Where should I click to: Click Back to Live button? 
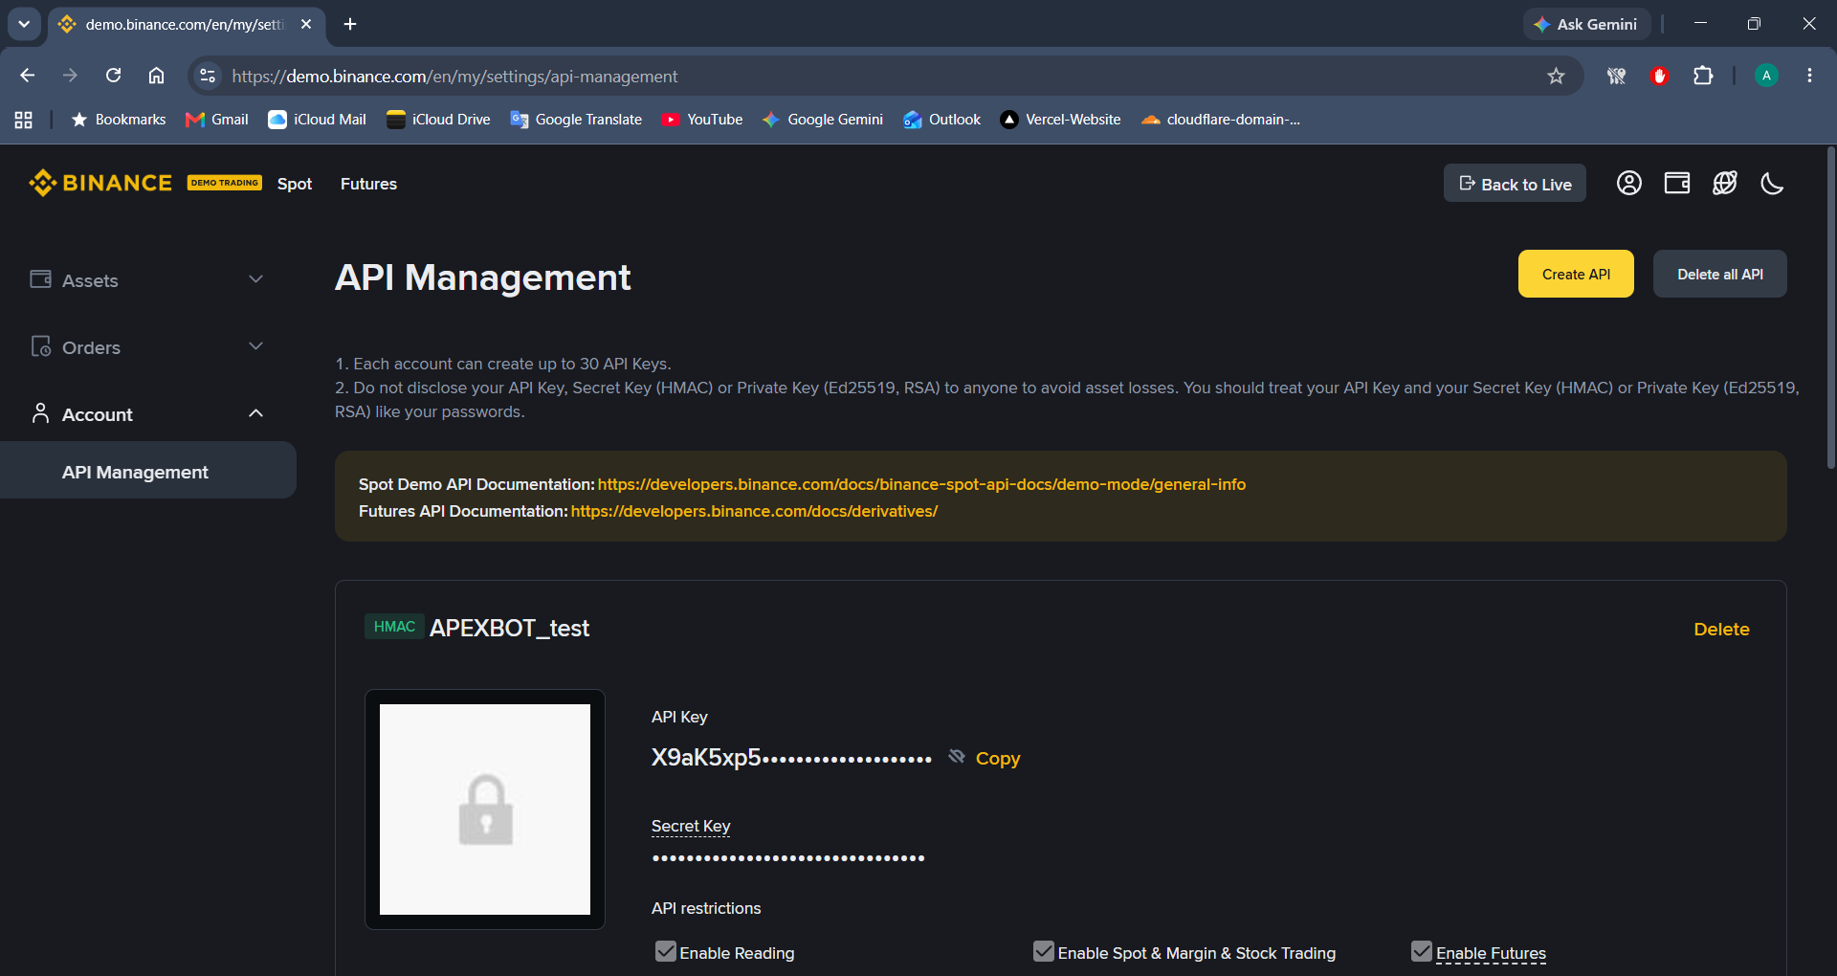(x=1515, y=184)
